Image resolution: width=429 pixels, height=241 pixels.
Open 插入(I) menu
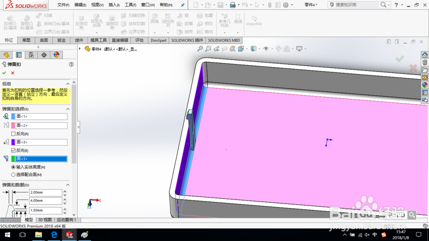(x=114, y=5)
